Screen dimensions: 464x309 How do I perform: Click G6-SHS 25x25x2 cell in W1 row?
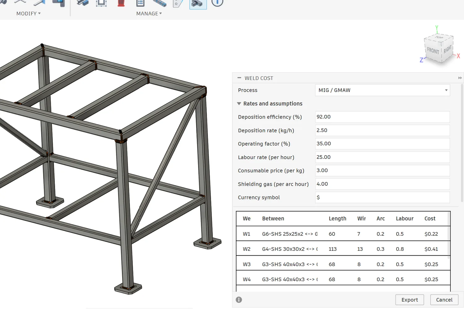tap(290, 234)
